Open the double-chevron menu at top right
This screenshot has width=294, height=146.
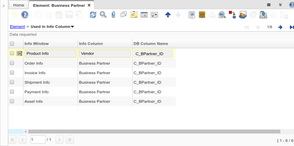(280, 5)
